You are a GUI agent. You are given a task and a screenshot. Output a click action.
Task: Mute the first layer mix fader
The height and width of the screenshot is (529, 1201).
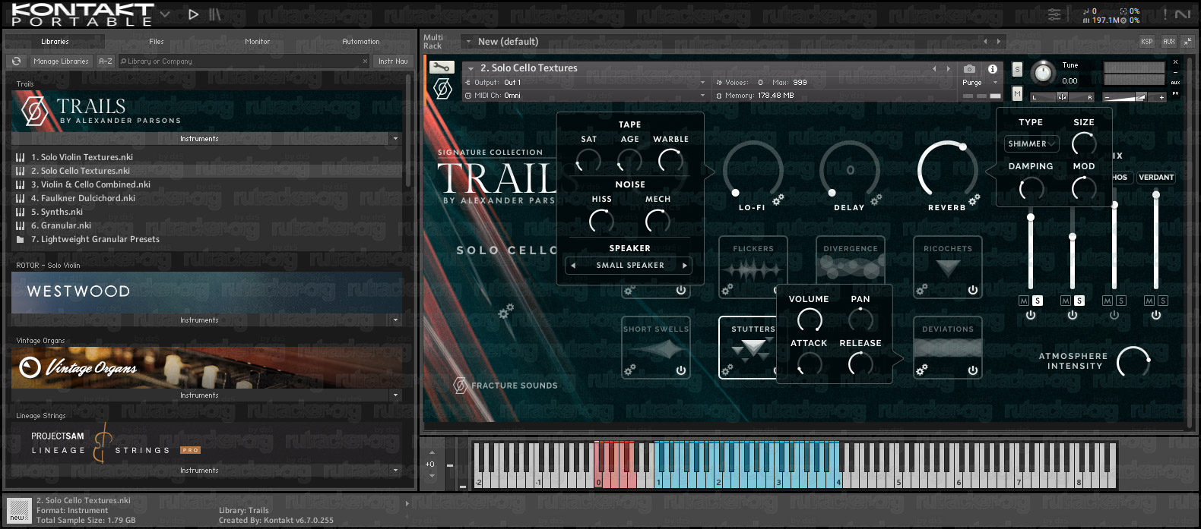tap(1024, 301)
